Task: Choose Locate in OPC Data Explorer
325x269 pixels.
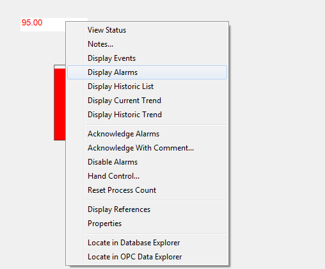Action: [147, 257]
